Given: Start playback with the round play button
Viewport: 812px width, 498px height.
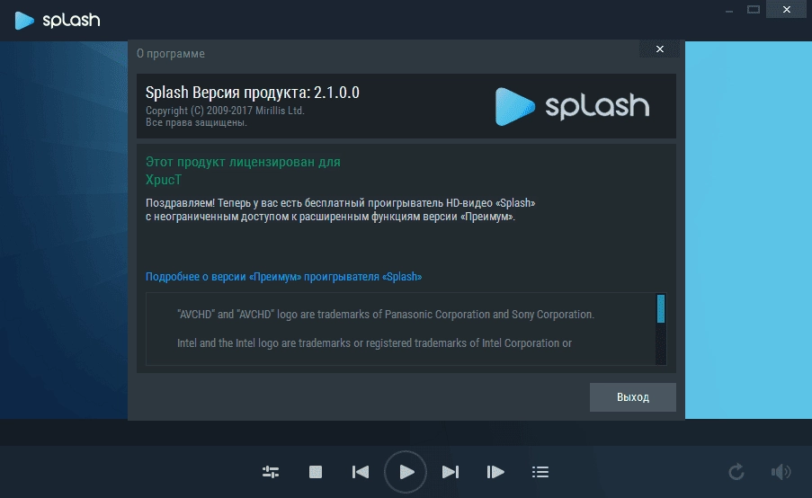Looking at the screenshot, I should coord(406,472).
